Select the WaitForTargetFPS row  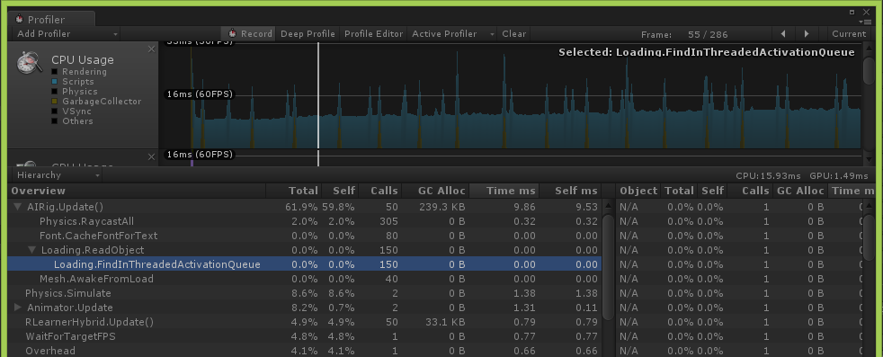click(305, 336)
